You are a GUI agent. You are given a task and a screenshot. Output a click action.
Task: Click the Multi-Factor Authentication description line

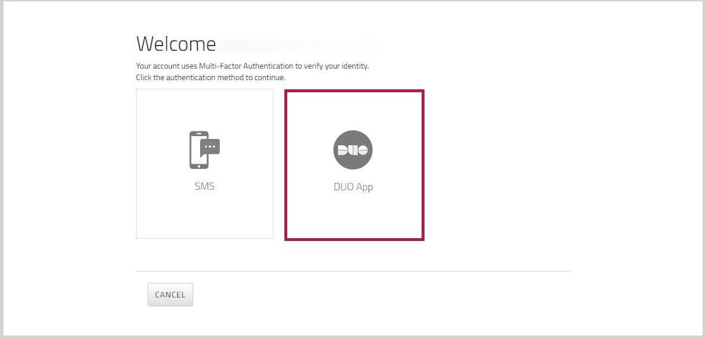252,66
